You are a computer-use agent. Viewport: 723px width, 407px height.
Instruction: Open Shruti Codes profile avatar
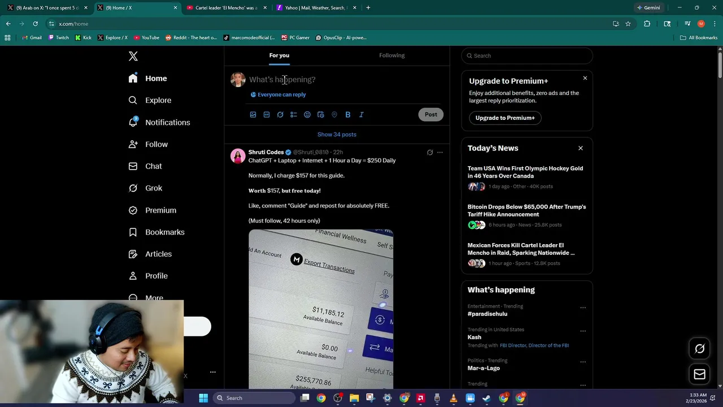[238, 156]
